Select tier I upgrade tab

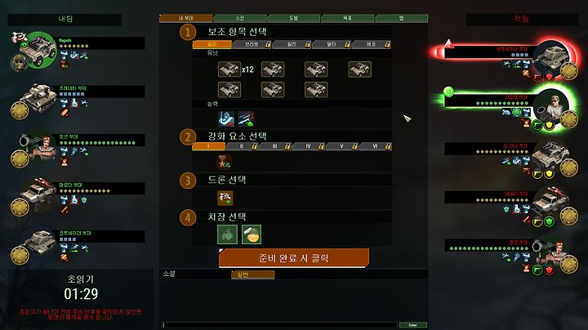208,146
